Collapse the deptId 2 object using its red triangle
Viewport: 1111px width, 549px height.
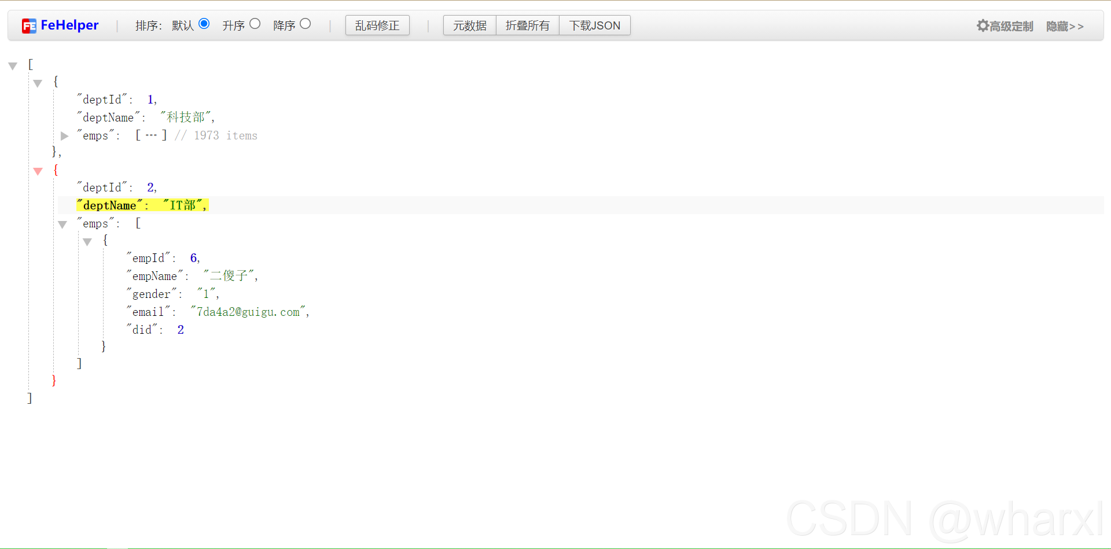(38, 171)
